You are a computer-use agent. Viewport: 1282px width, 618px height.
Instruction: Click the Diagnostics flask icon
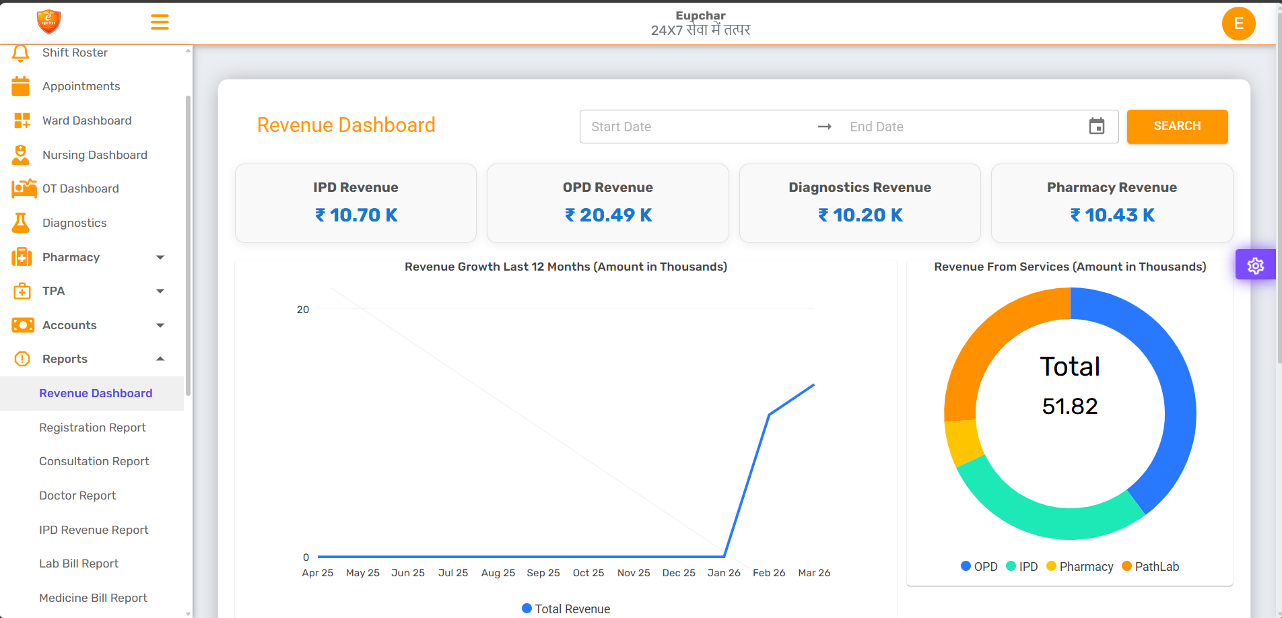click(21, 223)
